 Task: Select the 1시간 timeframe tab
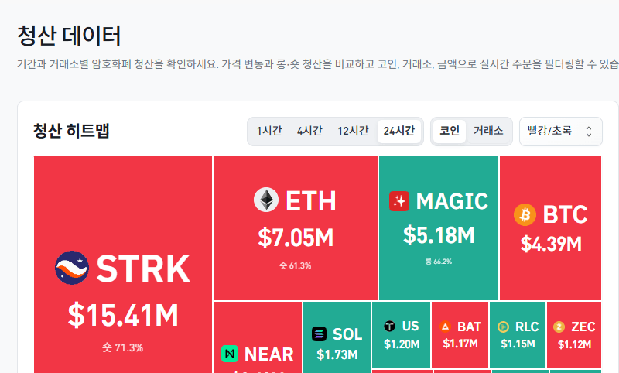click(x=269, y=131)
